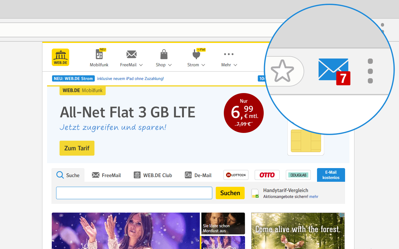Open the Mobilfunk SIM card icon

click(99, 54)
